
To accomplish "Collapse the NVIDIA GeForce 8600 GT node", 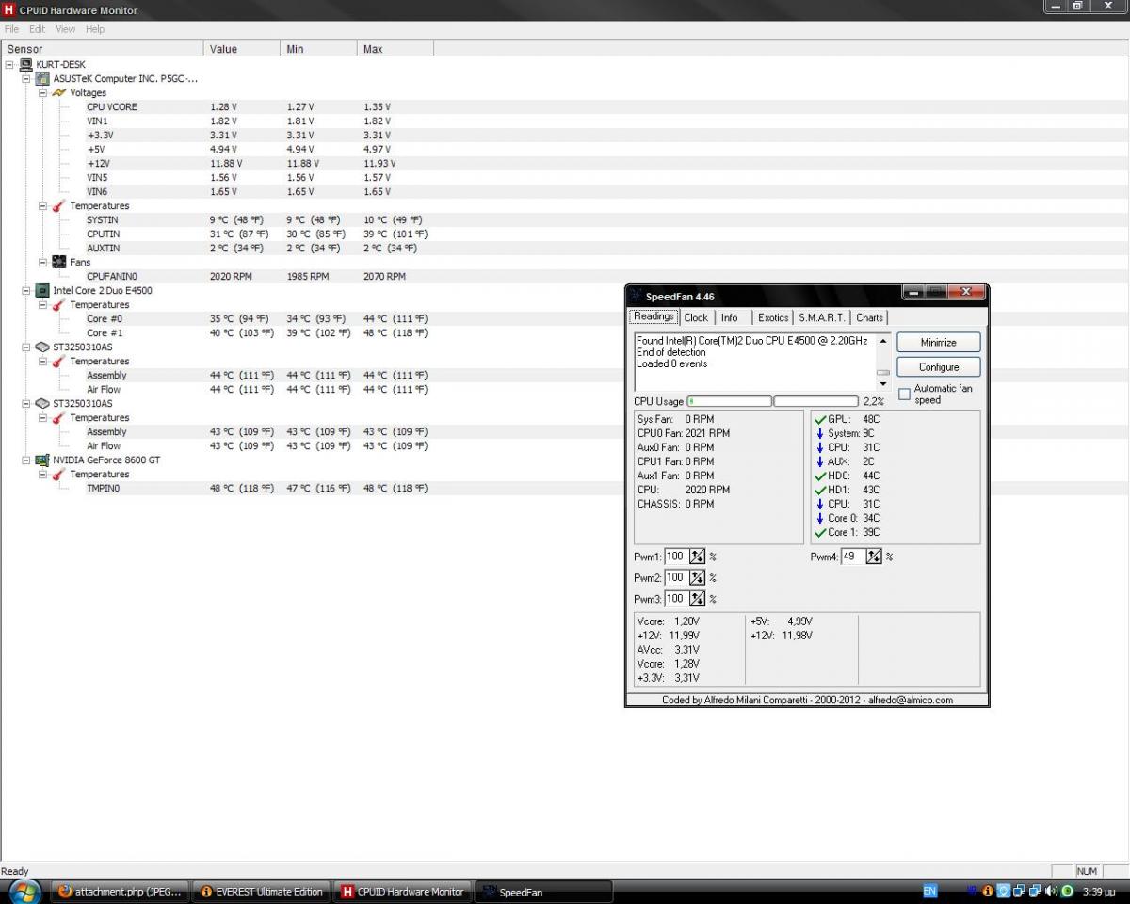I will click(26, 460).
